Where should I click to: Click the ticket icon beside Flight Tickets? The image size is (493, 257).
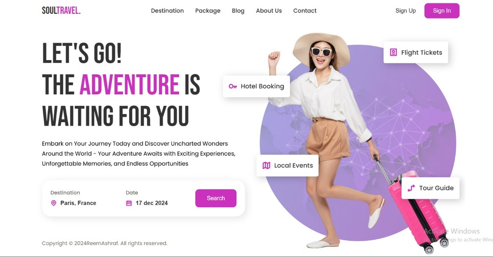[393, 52]
